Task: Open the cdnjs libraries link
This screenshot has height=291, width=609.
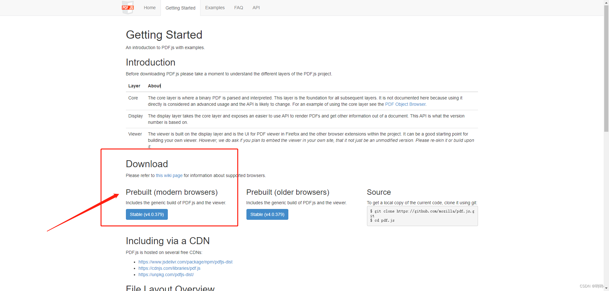Action: pyautogui.click(x=169, y=268)
